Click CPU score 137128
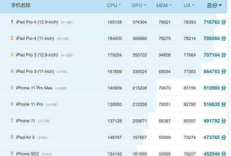Image resolution: width=231 pixels, height=156 pixels. [115, 121]
